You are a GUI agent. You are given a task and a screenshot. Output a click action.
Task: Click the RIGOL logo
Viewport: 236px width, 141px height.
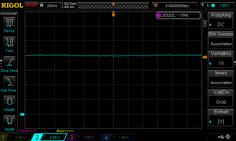pyautogui.click(x=12, y=5)
